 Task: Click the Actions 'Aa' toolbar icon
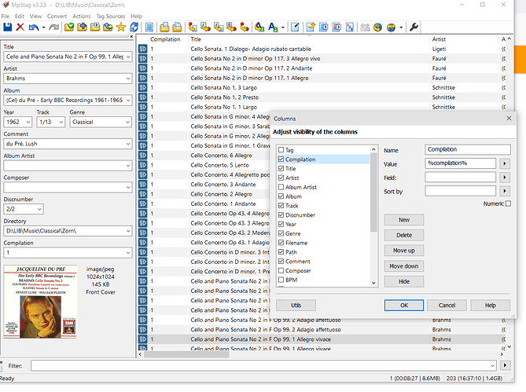click(273, 27)
